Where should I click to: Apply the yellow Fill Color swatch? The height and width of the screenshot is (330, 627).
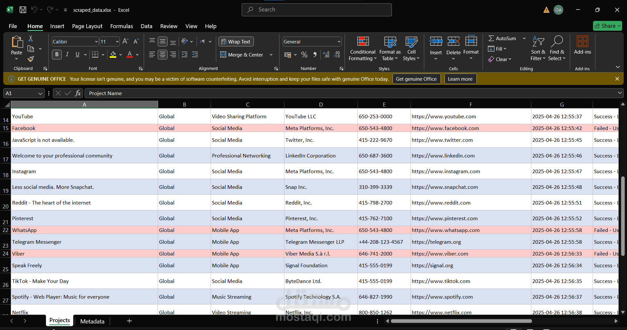[x=113, y=55]
